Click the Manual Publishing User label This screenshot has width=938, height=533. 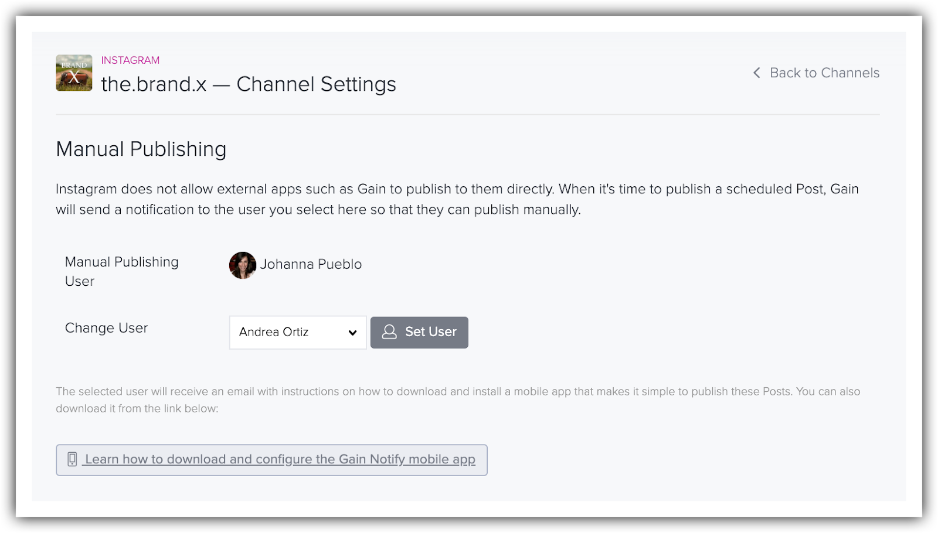point(122,272)
